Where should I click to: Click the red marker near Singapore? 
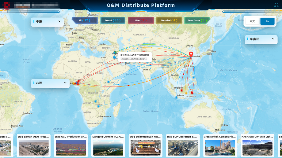pos(182,90)
